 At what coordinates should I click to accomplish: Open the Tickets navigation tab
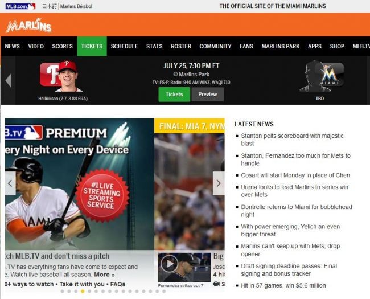point(92,46)
